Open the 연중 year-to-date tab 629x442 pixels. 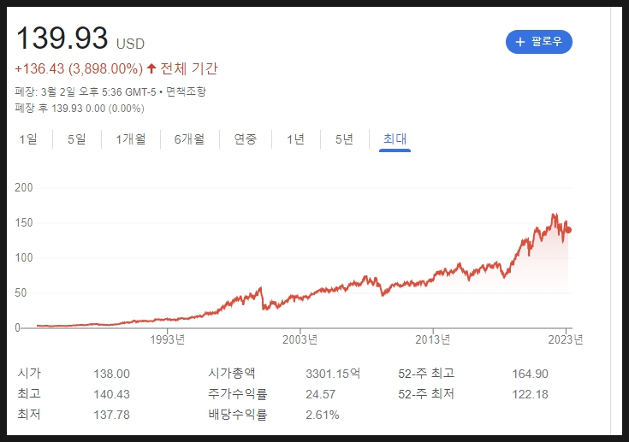245,139
